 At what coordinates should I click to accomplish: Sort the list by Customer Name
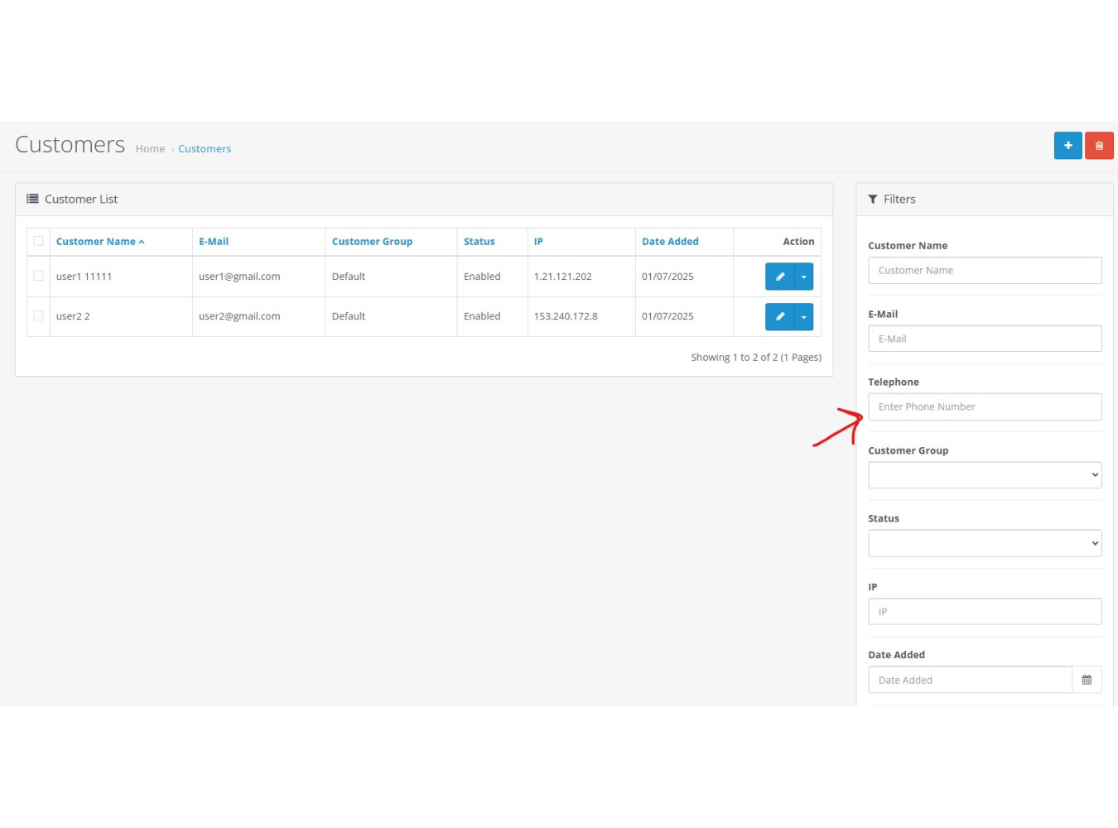pos(96,242)
